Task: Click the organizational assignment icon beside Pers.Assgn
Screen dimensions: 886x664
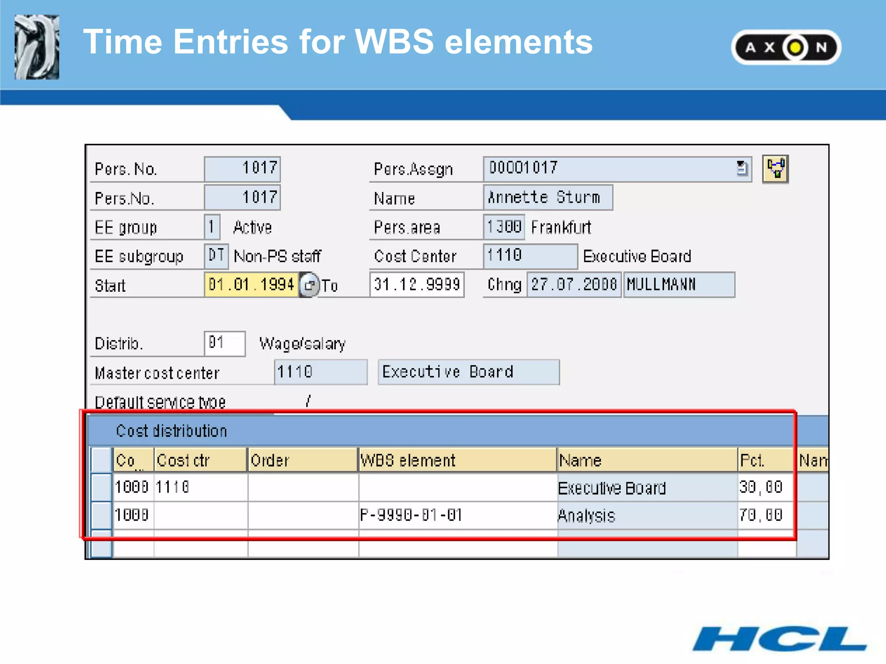Action: pyautogui.click(x=775, y=169)
